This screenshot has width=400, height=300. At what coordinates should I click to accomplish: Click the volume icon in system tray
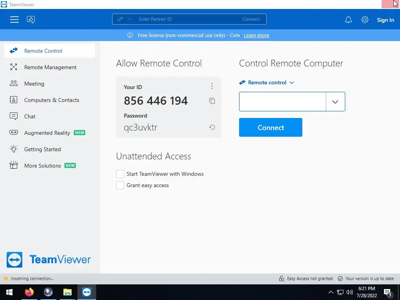350,292
